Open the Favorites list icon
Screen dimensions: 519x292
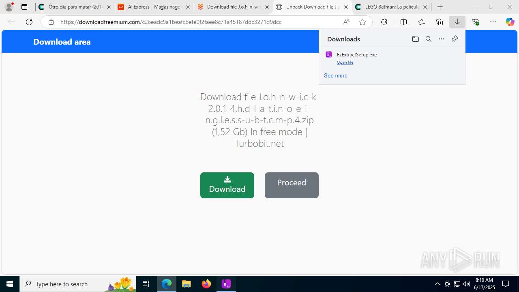point(422,22)
